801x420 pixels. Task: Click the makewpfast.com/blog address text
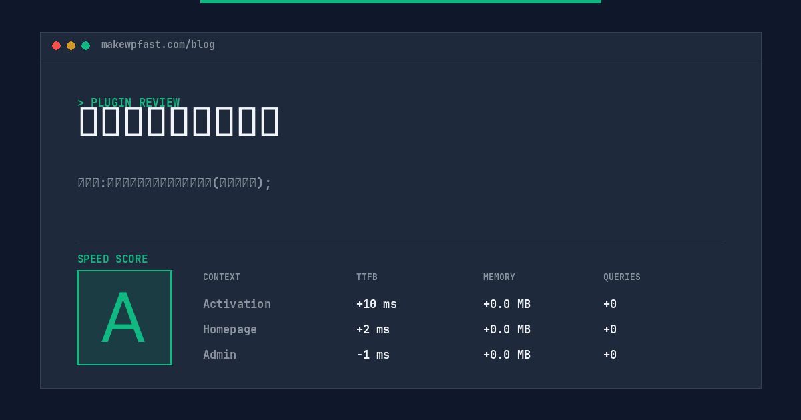tap(158, 45)
